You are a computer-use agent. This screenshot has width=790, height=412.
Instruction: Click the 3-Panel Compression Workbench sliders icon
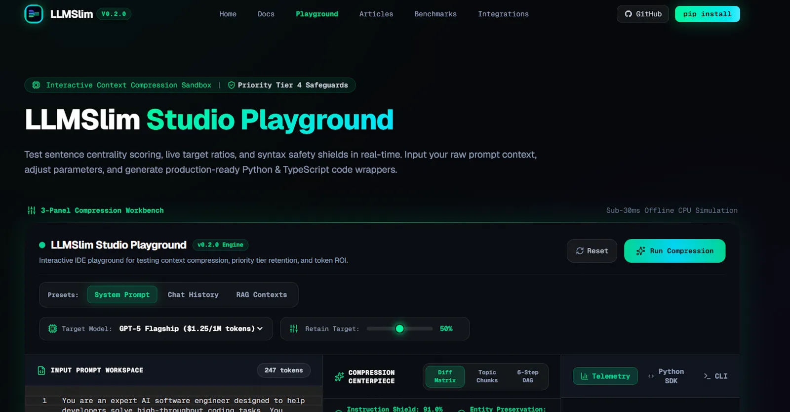click(x=32, y=210)
